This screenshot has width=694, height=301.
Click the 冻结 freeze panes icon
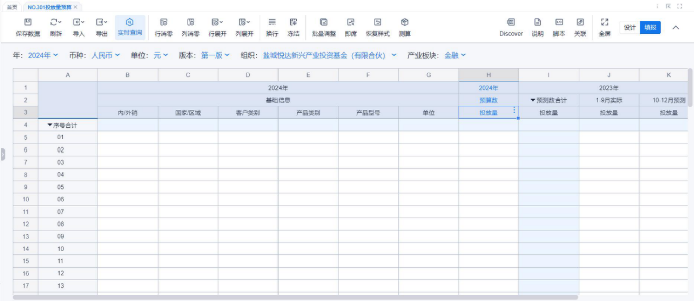(x=293, y=22)
